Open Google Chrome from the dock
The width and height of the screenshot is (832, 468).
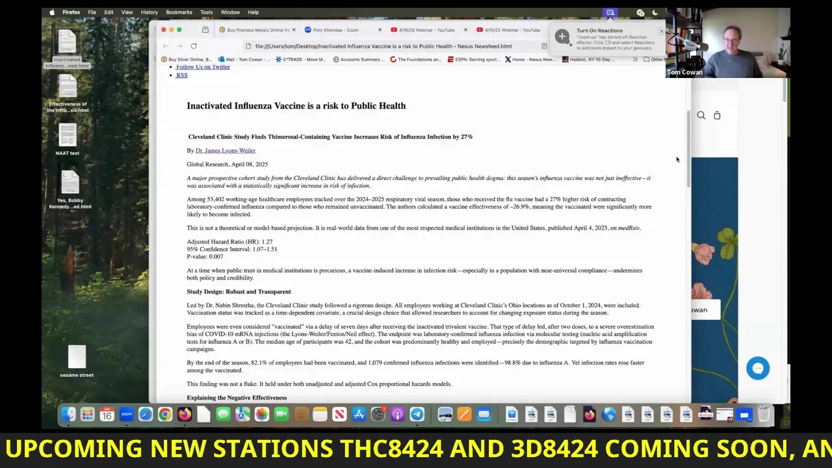(x=165, y=415)
